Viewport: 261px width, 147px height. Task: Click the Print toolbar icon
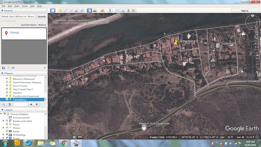pyautogui.click(x=124, y=11)
